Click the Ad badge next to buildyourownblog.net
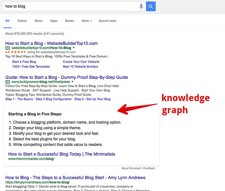Image resolution: width=225 pixels, height=191 pixels. 8,82
